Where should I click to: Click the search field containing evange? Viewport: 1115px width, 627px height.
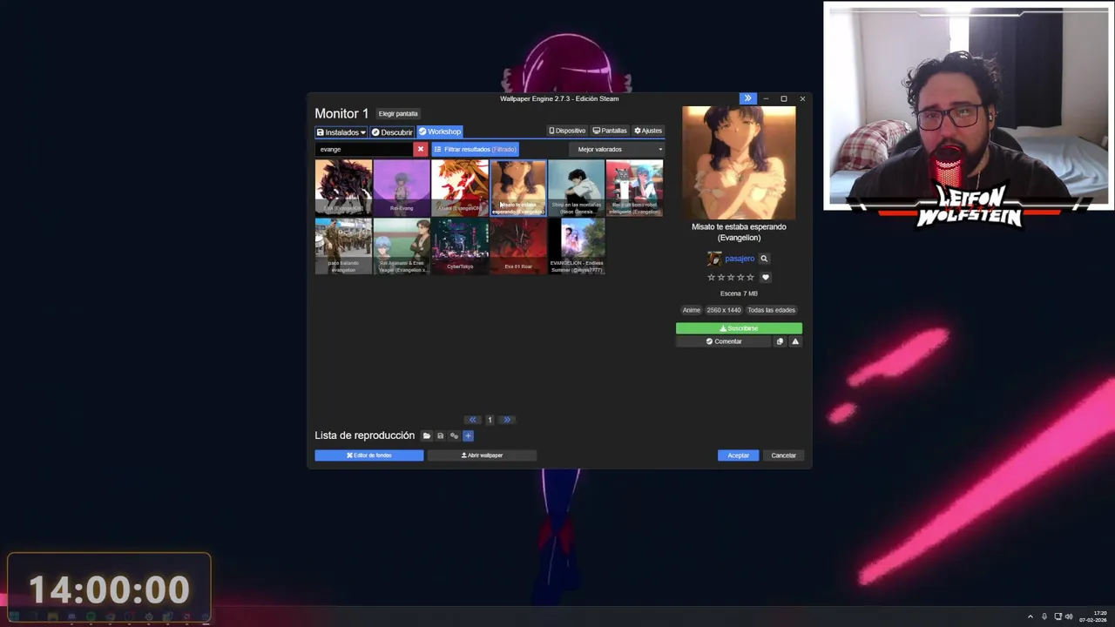(364, 149)
